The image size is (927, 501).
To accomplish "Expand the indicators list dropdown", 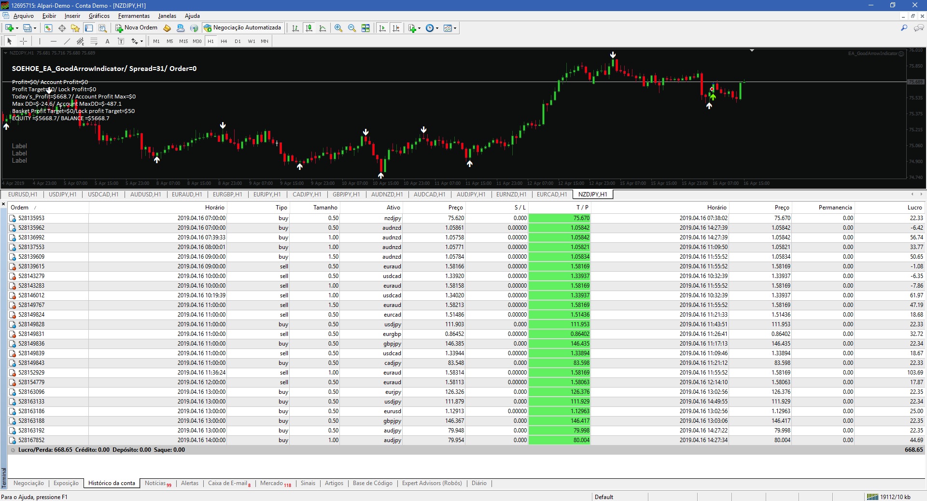I will [419, 28].
